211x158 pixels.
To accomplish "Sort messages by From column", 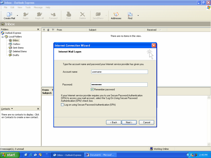I will pyautogui.click(x=71, y=30).
